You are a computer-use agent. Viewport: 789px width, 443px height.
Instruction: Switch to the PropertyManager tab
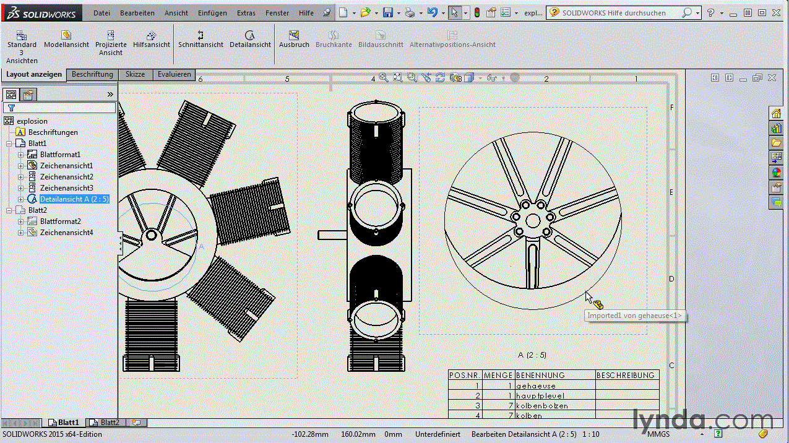click(x=28, y=95)
